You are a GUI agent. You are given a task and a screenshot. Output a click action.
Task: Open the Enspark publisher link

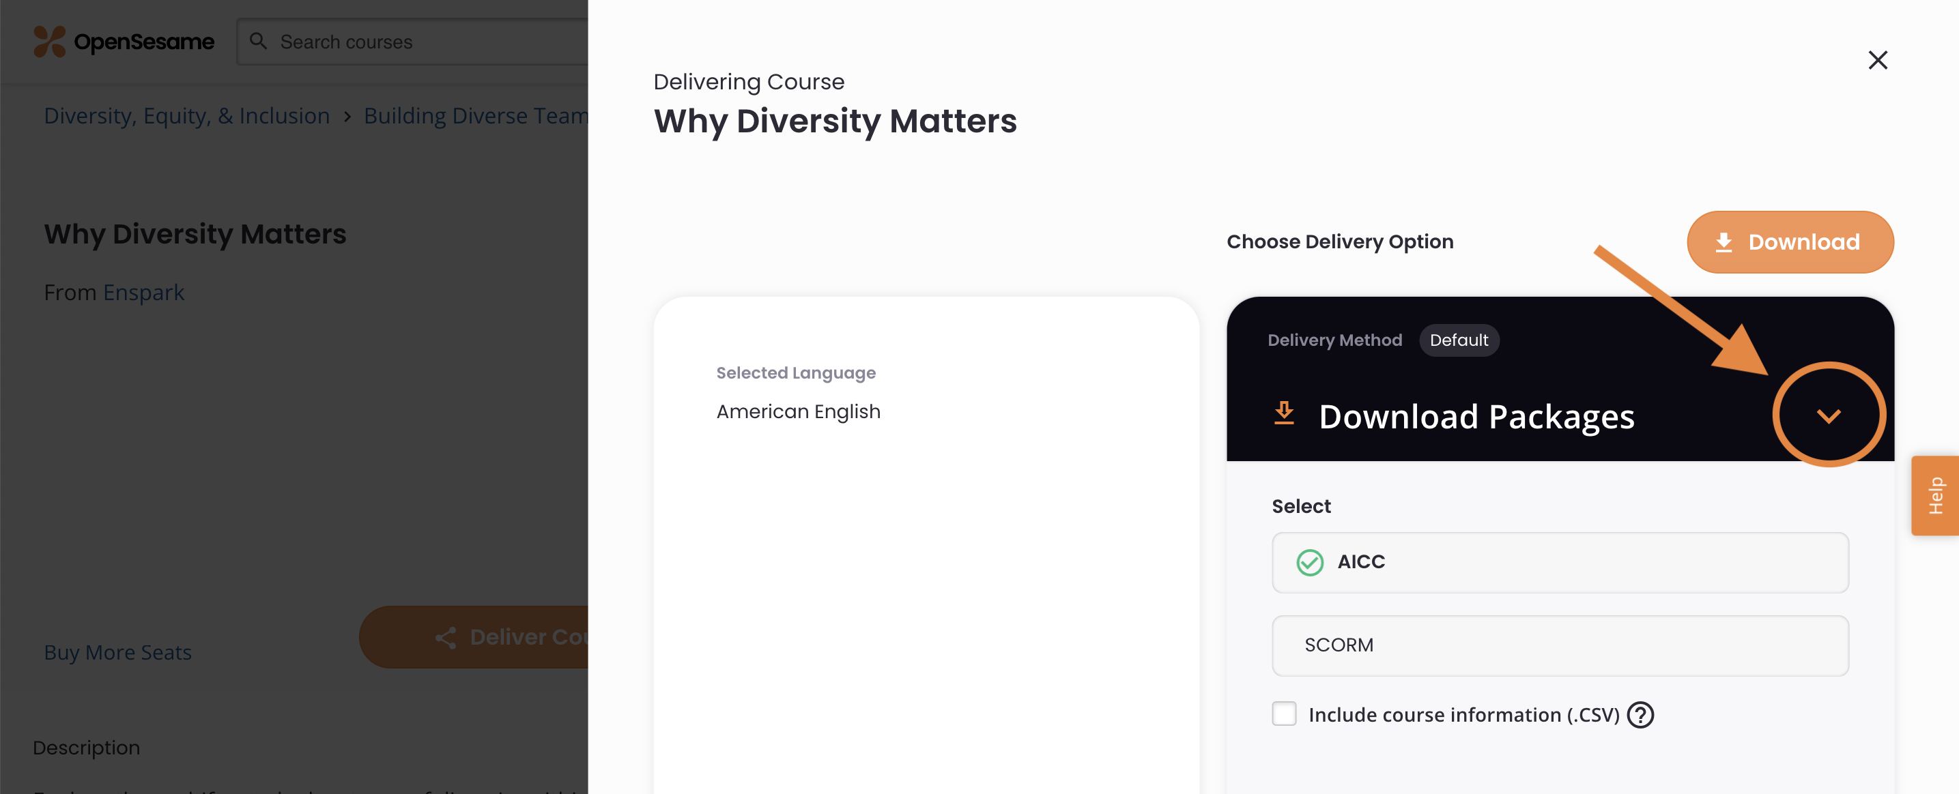point(144,293)
